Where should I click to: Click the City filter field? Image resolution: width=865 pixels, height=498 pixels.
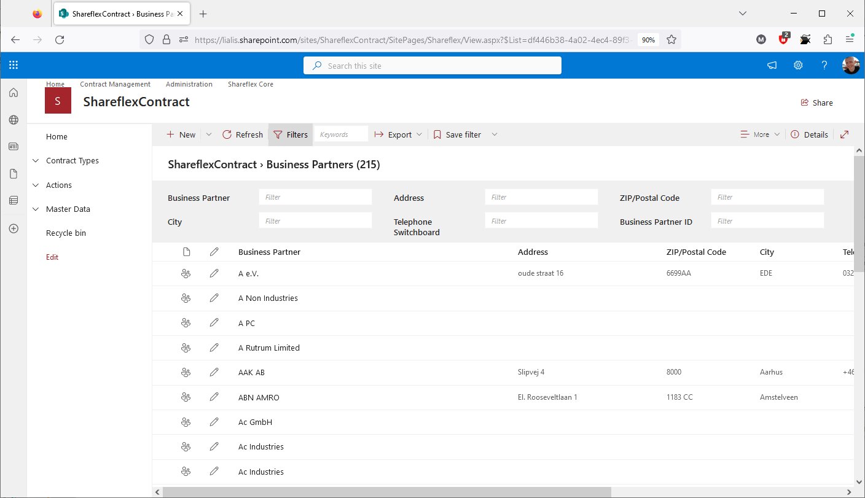point(315,220)
